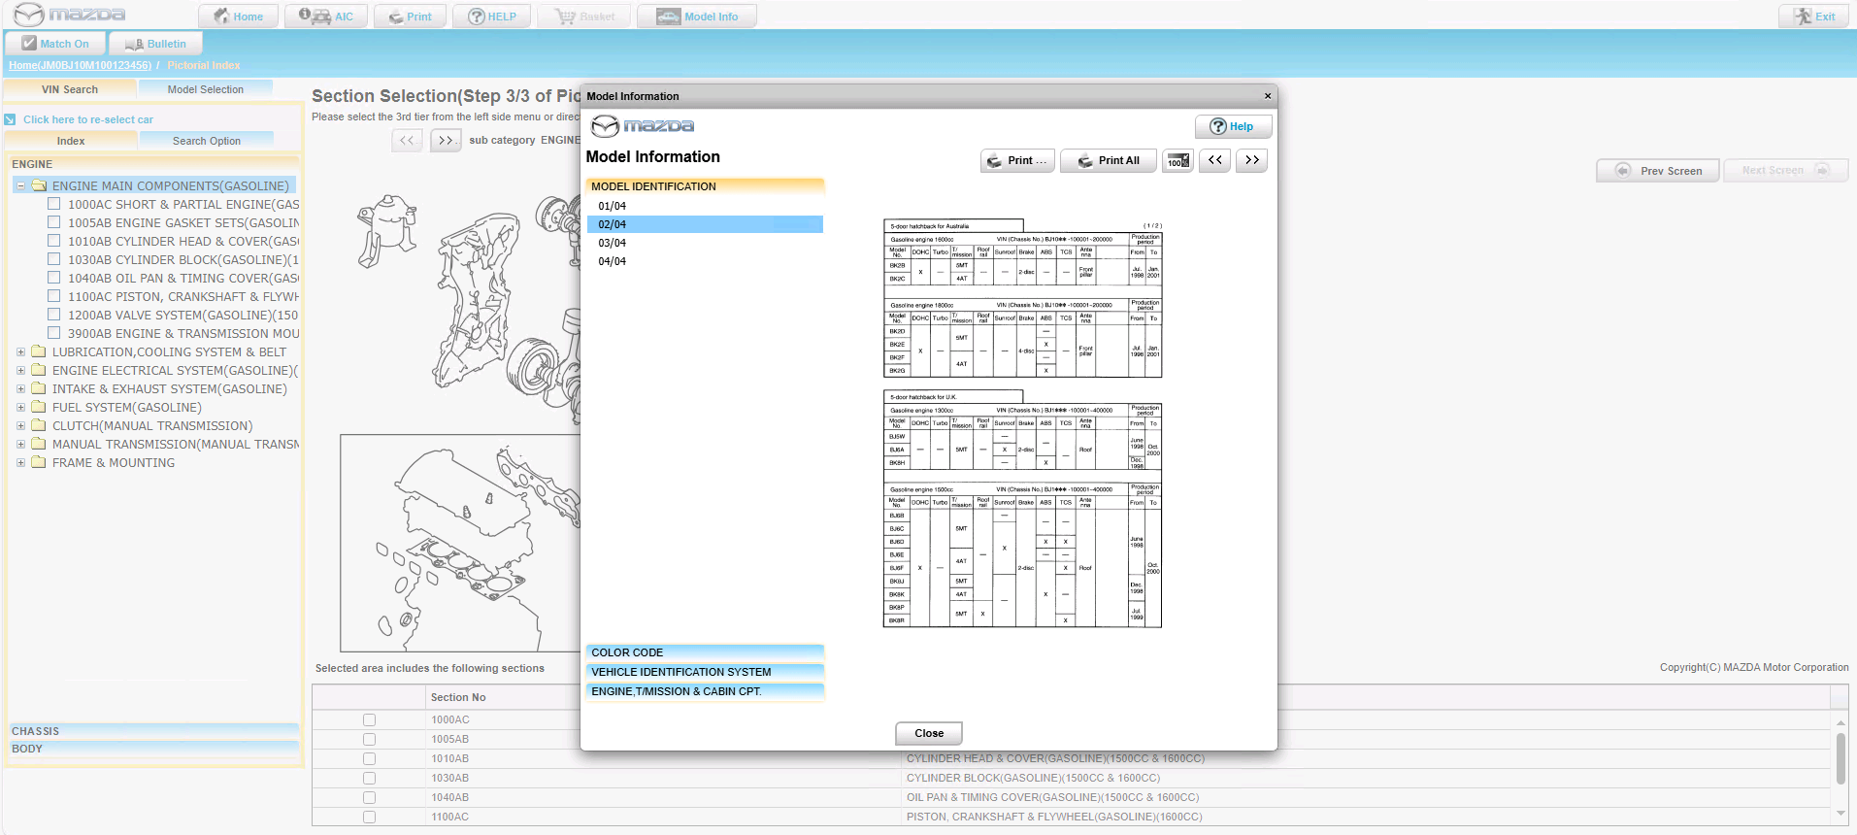
Task: Check the 1100AC PISTON, CRANKSHAFT box
Action: (54, 296)
